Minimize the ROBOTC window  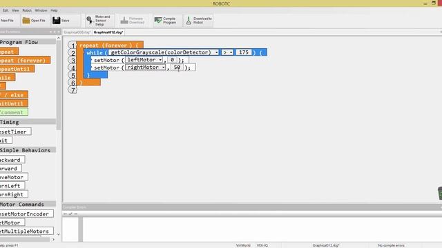click(425, 3)
